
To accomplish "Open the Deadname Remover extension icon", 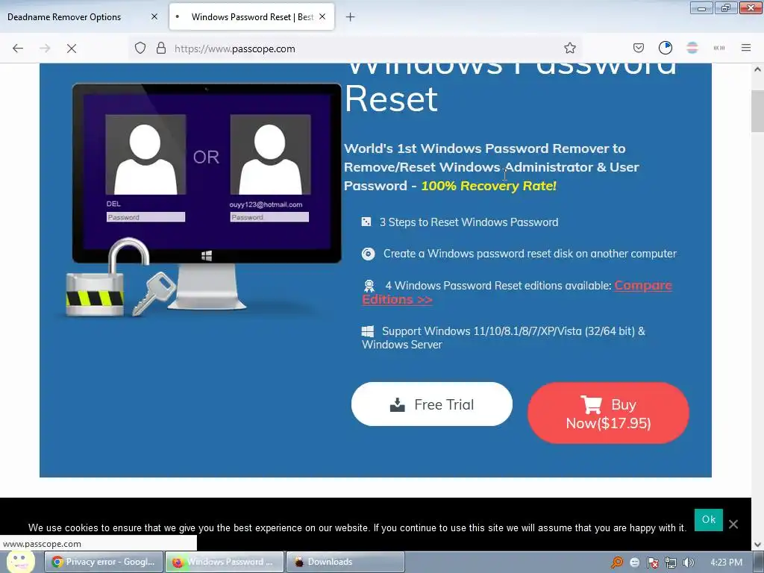I will click(692, 48).
